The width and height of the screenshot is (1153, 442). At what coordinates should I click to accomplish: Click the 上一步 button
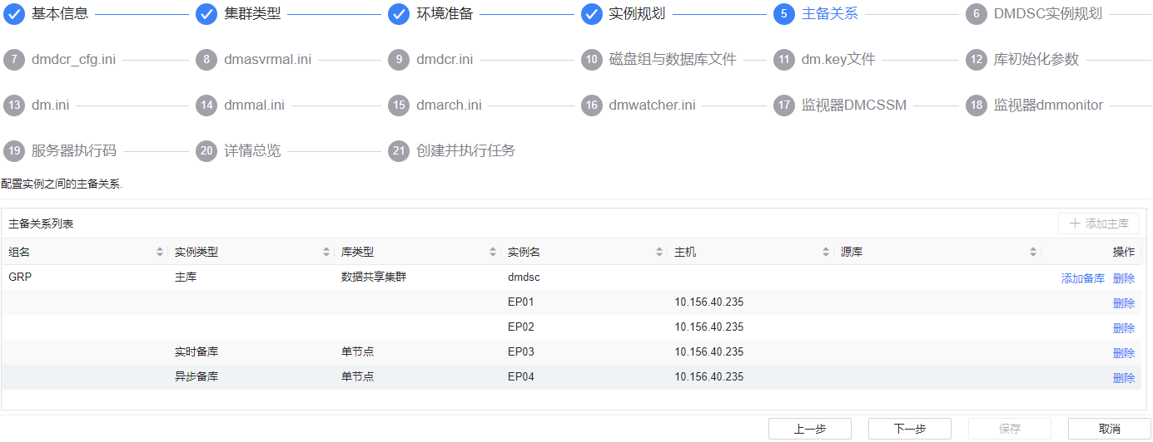point(810,429)
